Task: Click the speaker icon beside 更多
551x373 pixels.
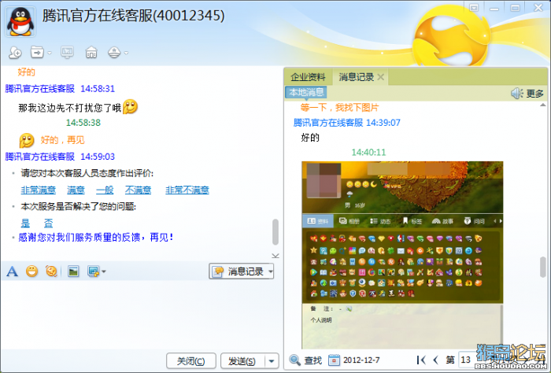Action: pos(517,93)
